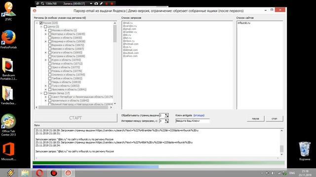316x177 pixels.
Task: Click the Bandicam magnifier icon
Action: pyautogui.click(x=42, y=3)
